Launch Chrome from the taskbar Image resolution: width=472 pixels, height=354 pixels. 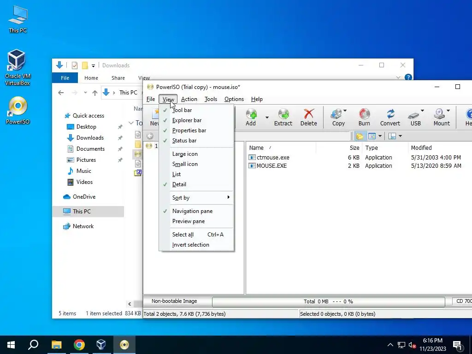(x=79, y=345)
